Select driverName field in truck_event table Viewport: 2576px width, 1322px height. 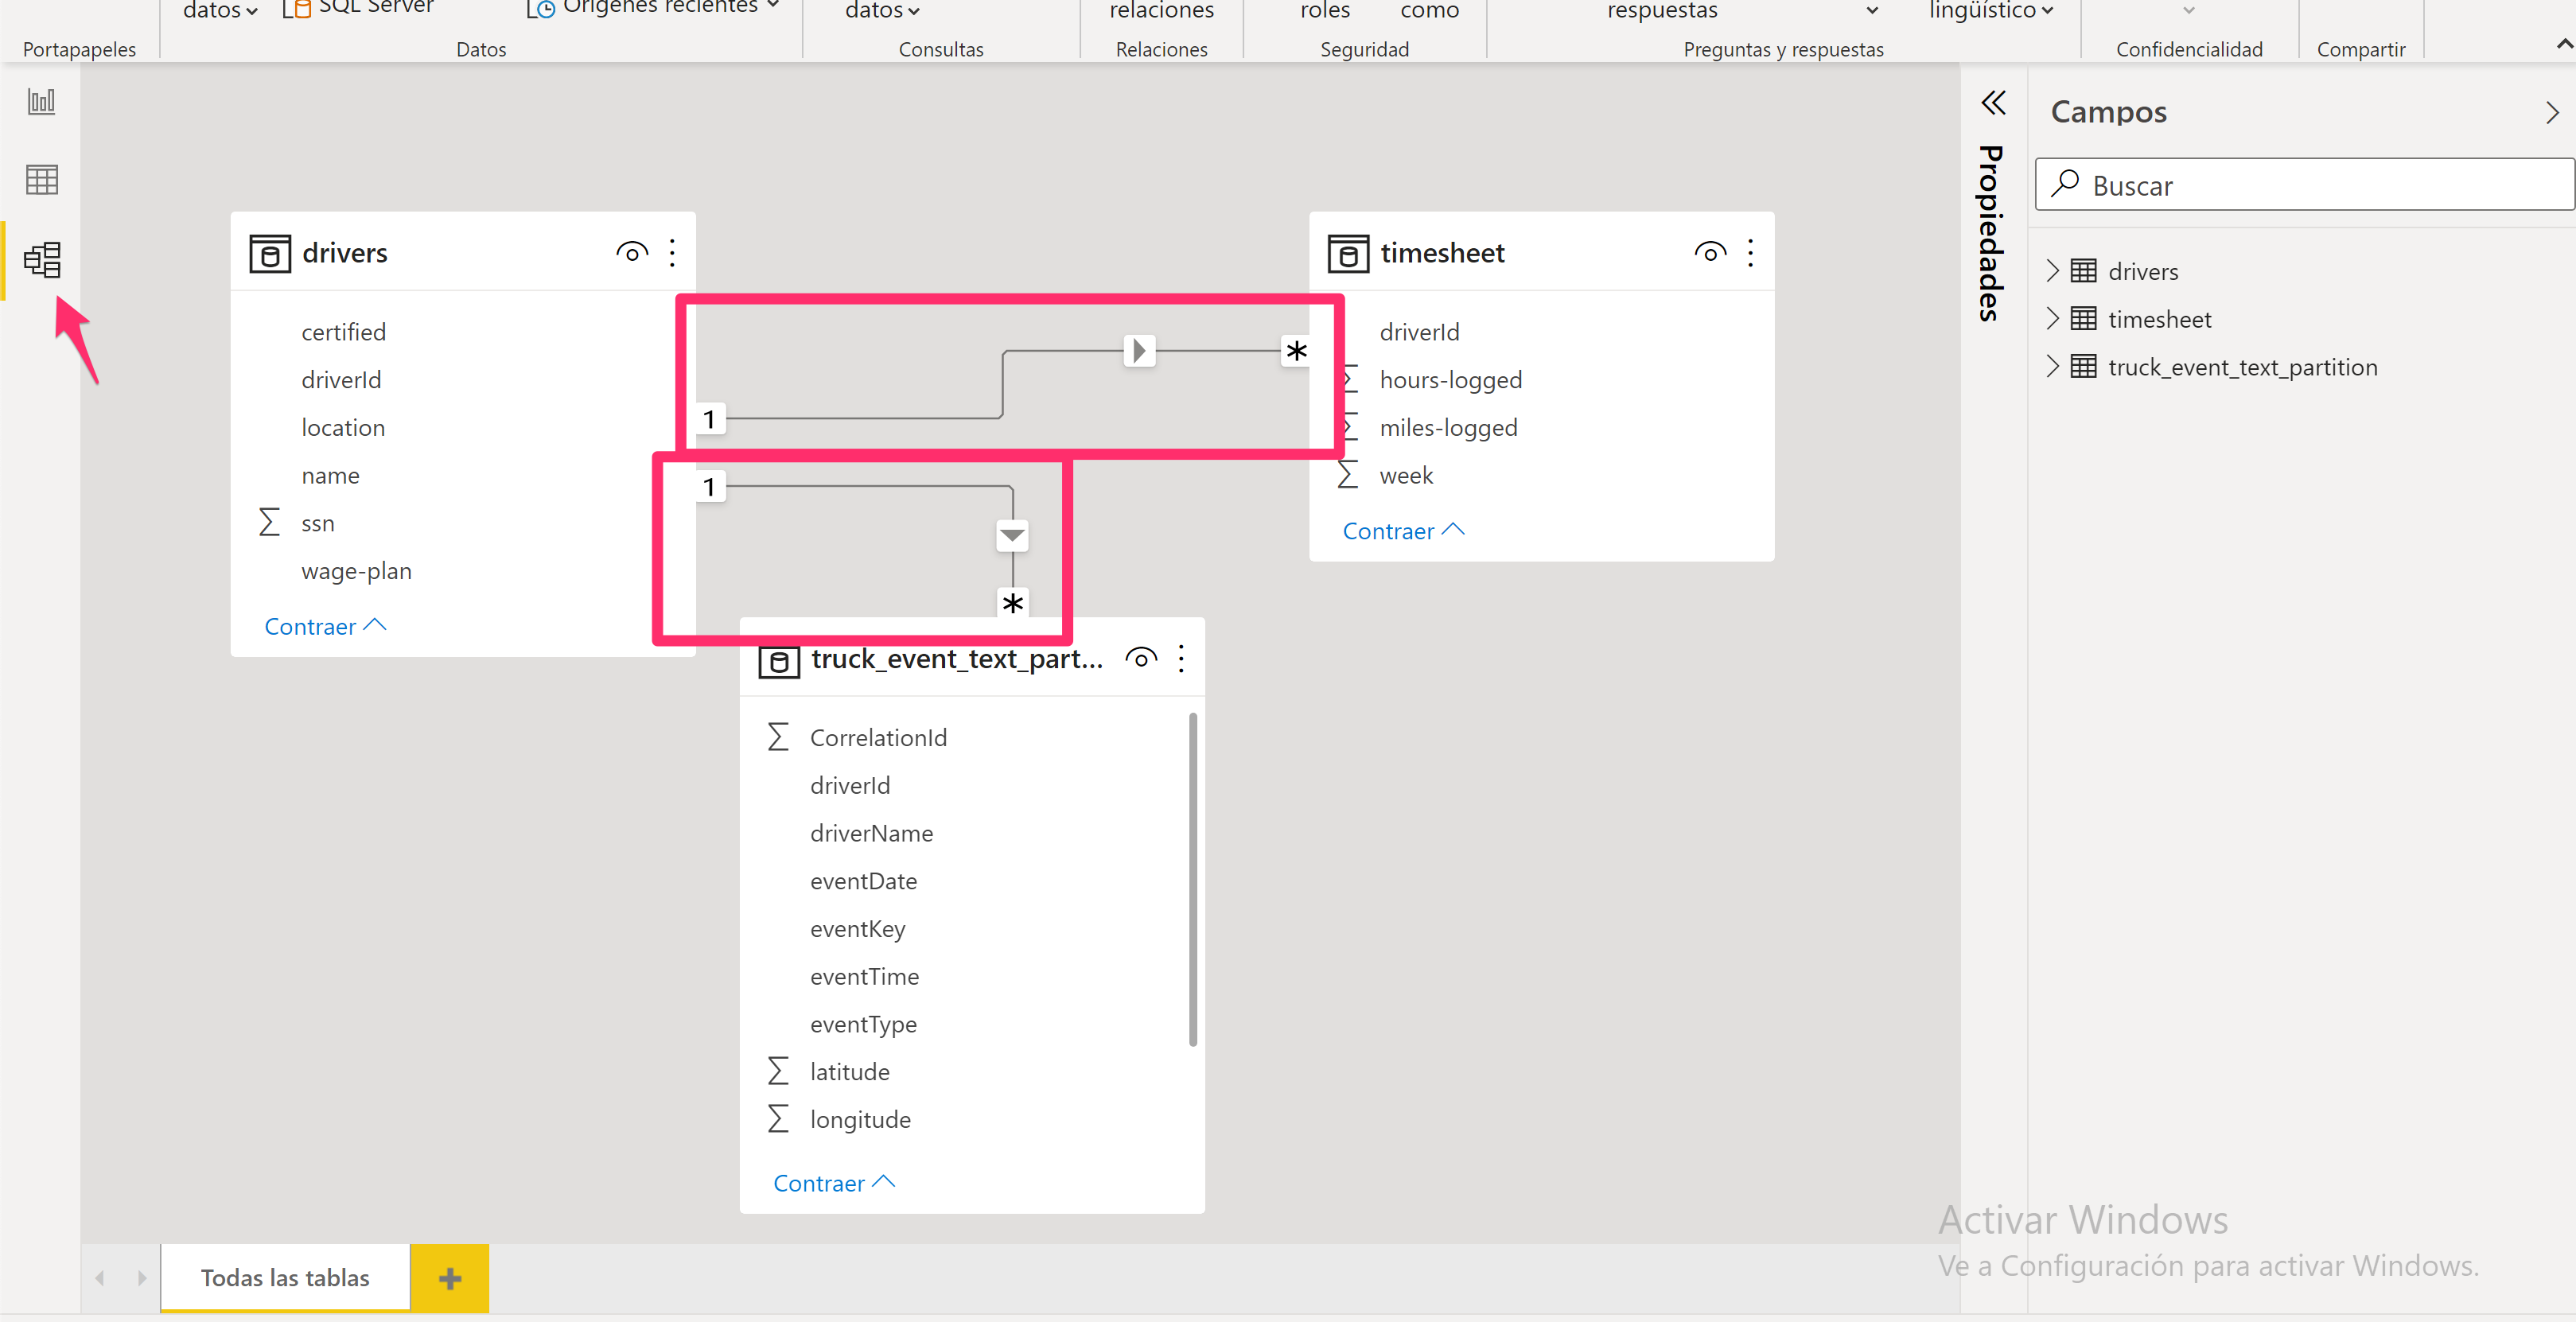(x=871, y=833)
